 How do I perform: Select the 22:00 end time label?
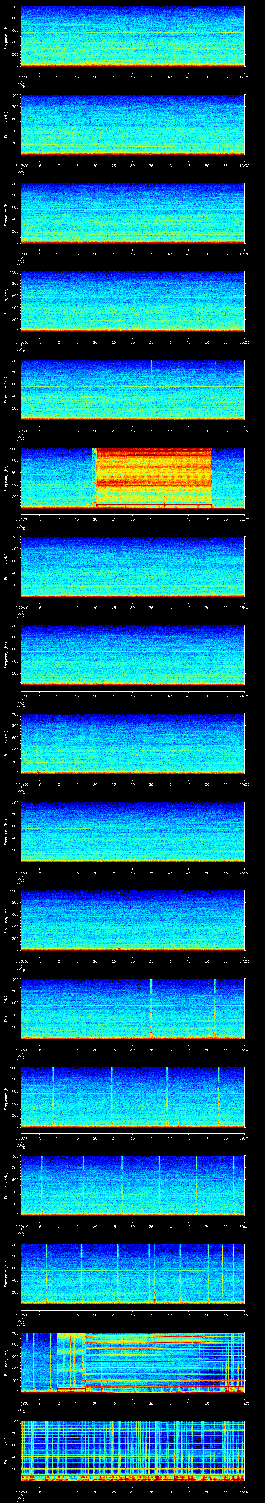[x=244, y=519]
